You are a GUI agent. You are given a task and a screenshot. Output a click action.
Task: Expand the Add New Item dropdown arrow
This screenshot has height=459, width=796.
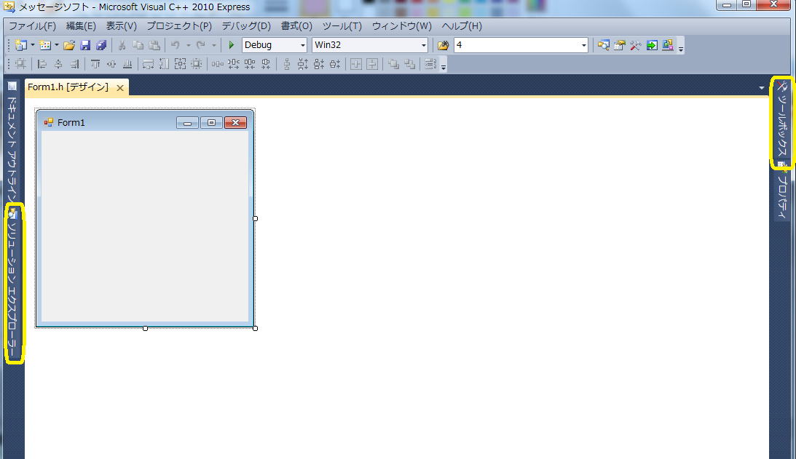coord(56,45)
